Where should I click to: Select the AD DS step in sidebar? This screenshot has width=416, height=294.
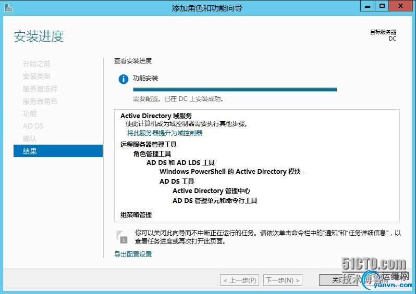(33, 126)
